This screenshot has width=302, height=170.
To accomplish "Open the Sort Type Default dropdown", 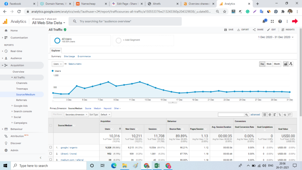I will point(105,115).
